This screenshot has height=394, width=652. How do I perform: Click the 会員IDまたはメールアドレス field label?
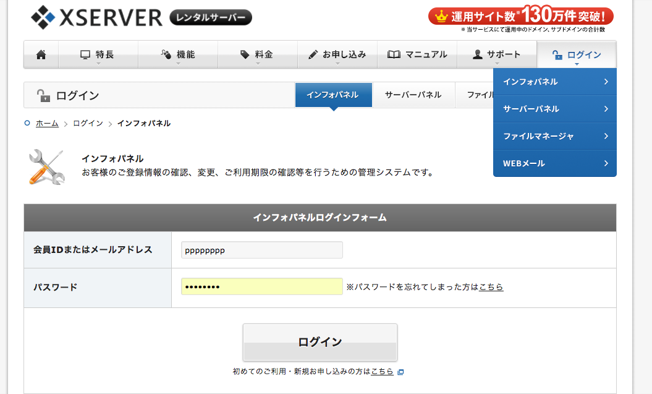pos(93,250)
